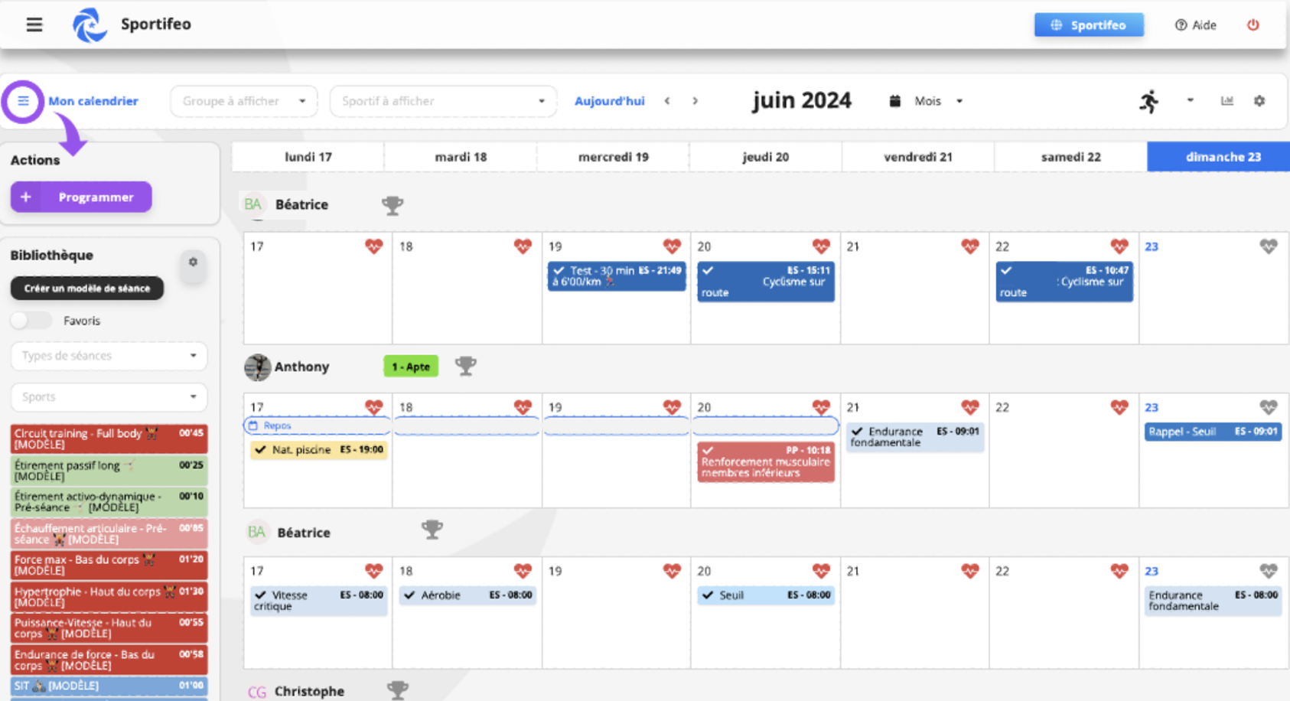Click the heart icon on Béatrice's day 17
1290x701 pixels.
tap(373, 246)
